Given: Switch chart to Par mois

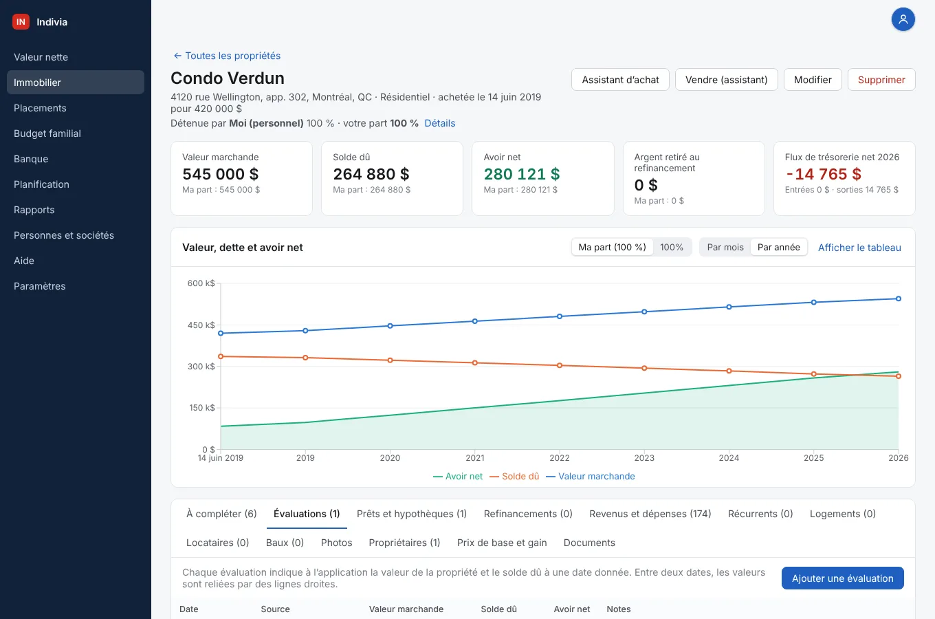Looking at the screenshot, I should (x=725, y=247).
